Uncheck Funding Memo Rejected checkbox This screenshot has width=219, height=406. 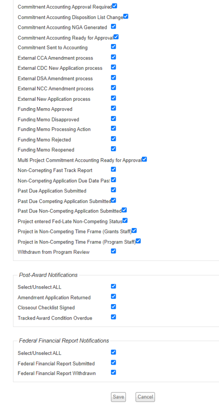(x=114, y=139)
